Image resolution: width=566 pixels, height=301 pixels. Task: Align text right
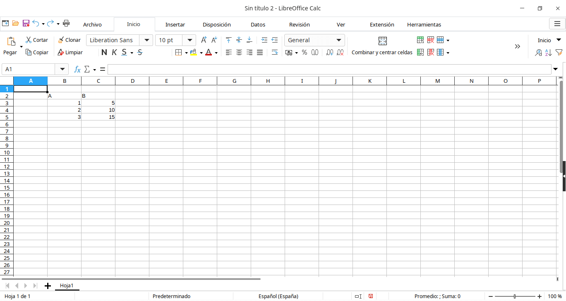click(249, 53)
